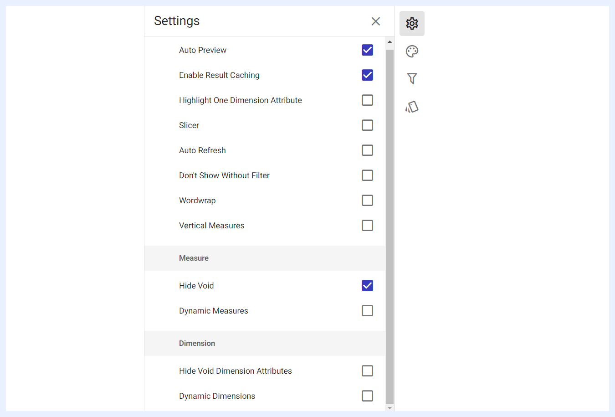Click the scrollbar up arrow

389,42
